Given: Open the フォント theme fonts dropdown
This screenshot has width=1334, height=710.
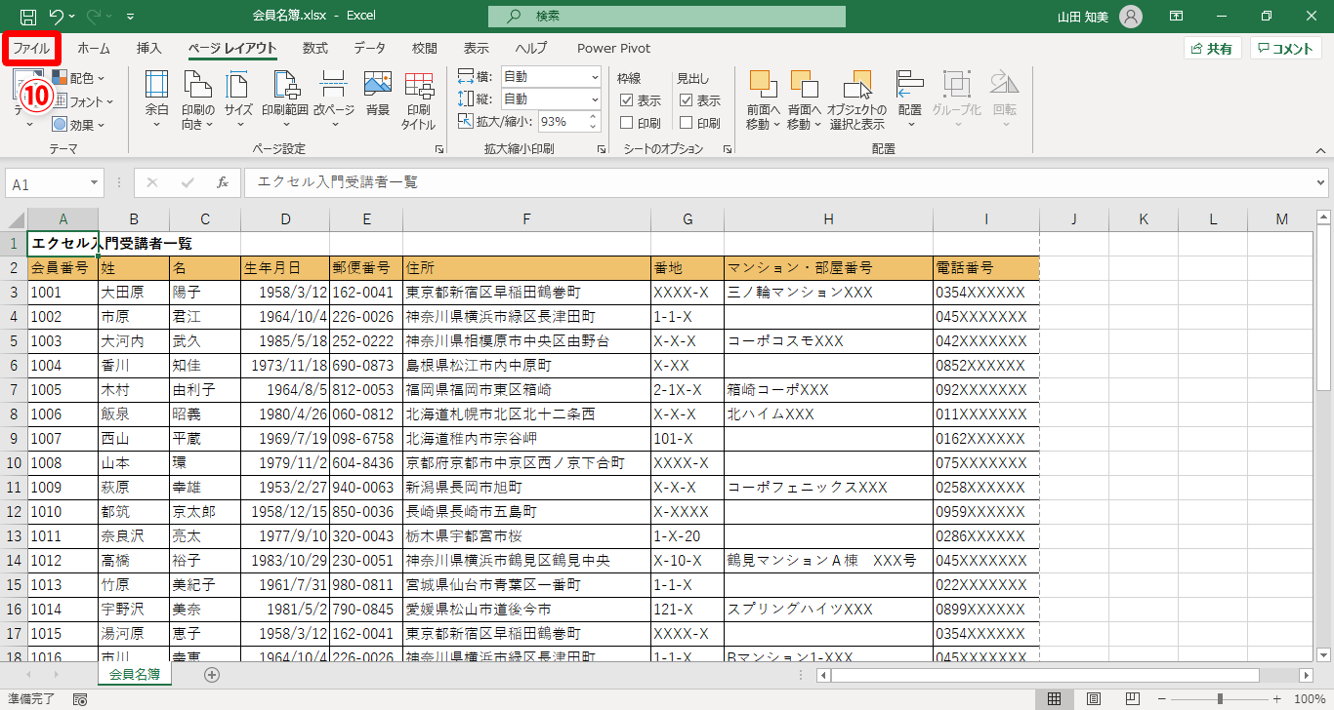Looking at the screenshot, I should (x=83, y=101).
